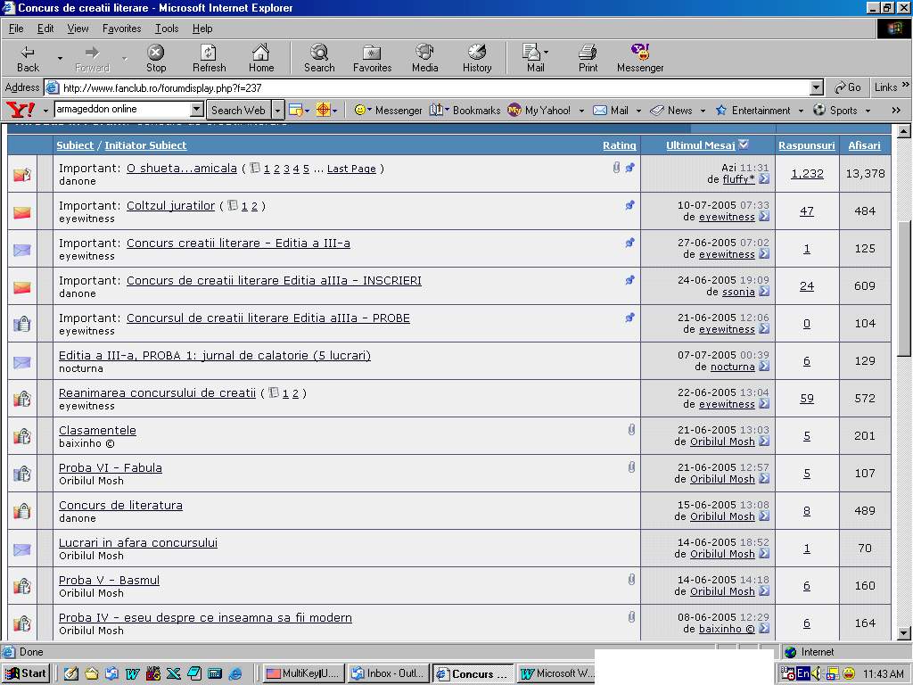Open thread Coltzul juratilor

click(170, 206)
